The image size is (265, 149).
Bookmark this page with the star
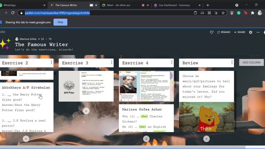pos(223,13)
